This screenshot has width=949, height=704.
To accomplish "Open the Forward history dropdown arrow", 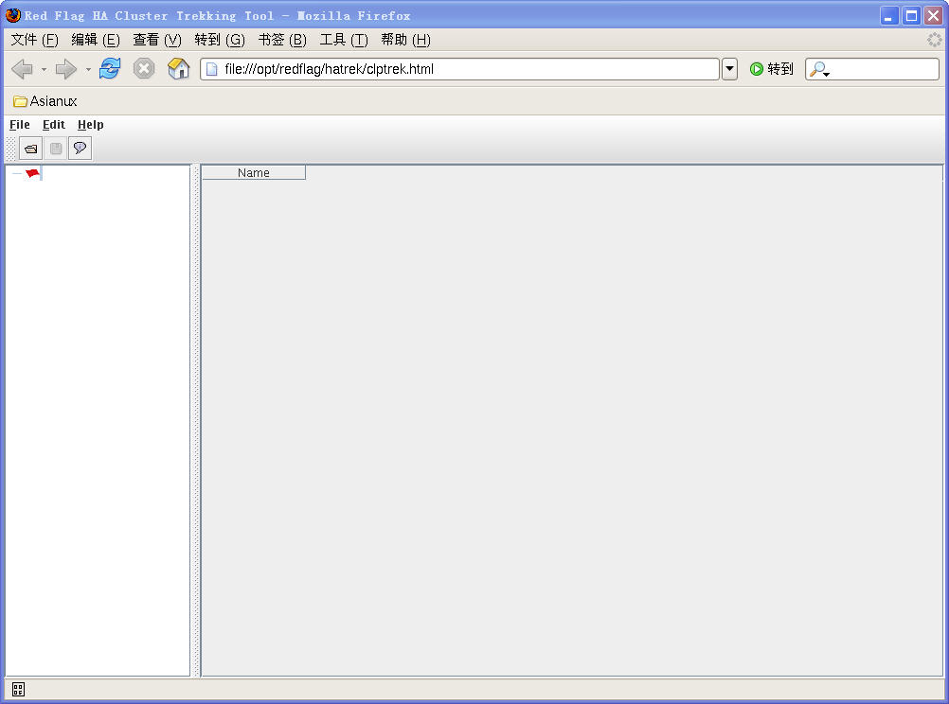I will coord(88,69).
